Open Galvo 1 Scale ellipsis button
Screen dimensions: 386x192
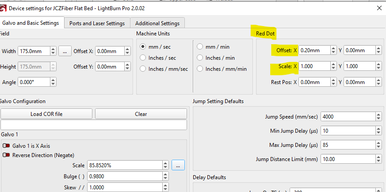click(178, 165)
